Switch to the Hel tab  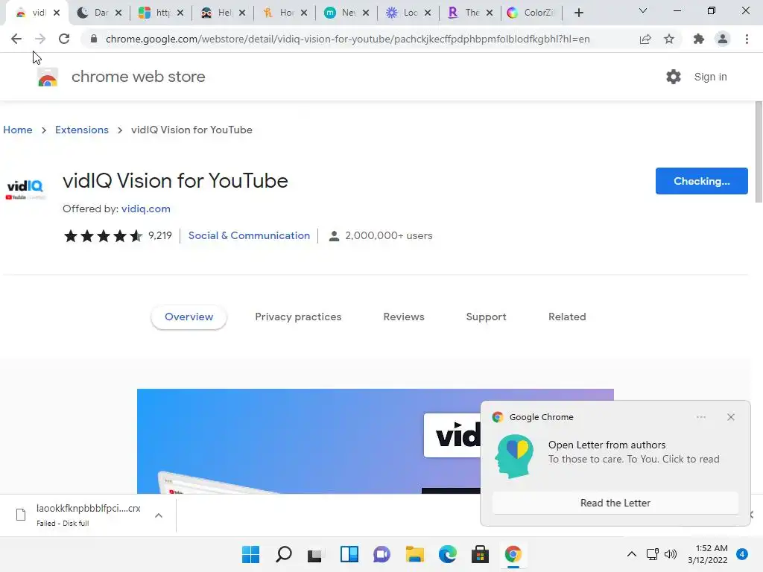point(224,13)
